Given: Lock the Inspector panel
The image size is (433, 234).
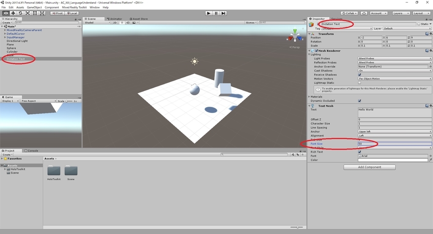Looking at the screenshot, I should tap(426, 19).
